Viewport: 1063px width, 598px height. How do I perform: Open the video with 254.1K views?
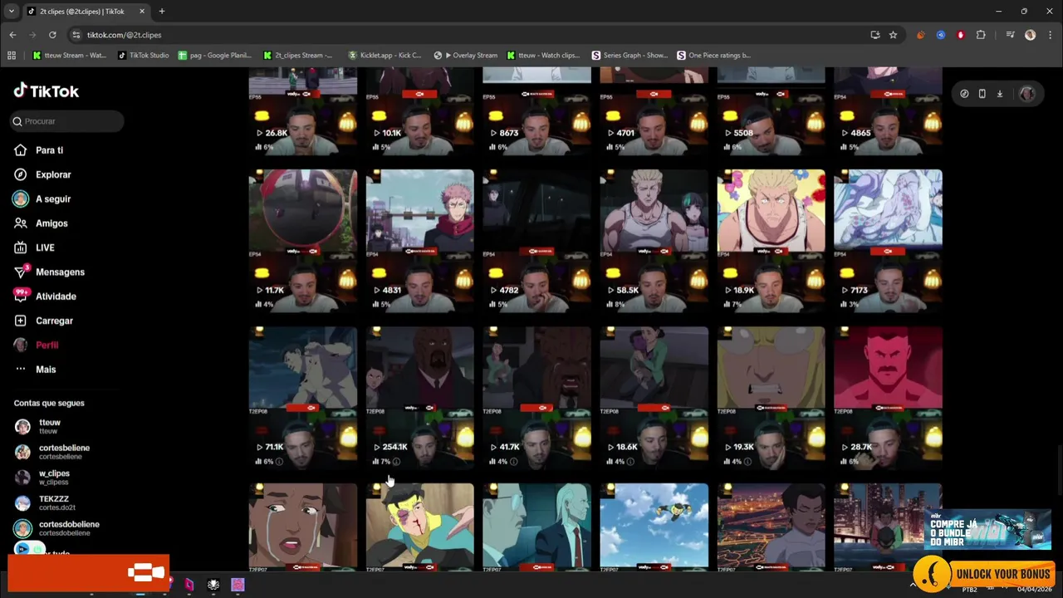tap(420, 398)
